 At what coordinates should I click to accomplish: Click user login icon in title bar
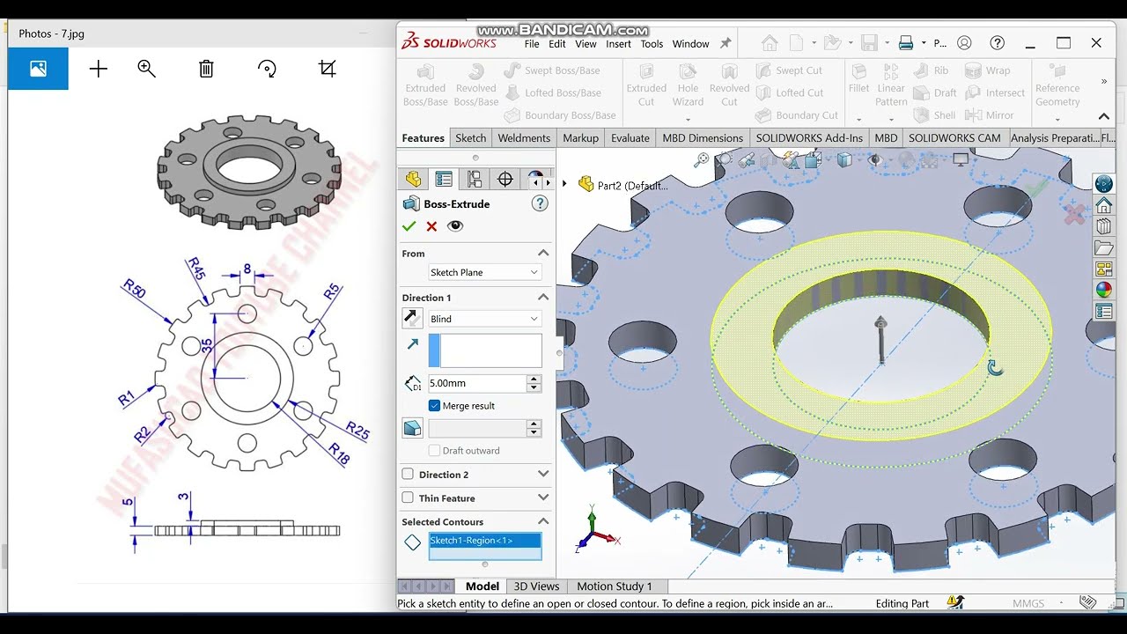(x=964, y=43)
